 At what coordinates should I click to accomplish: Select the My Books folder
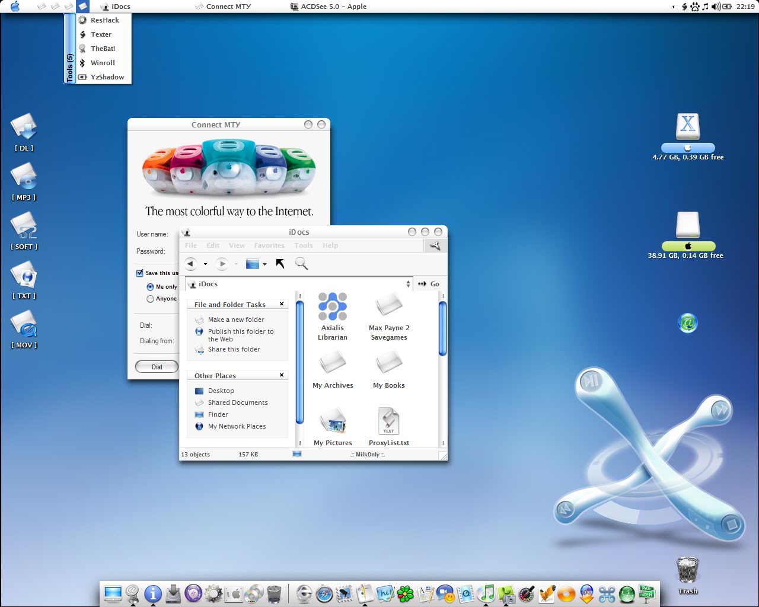(389, 369)
